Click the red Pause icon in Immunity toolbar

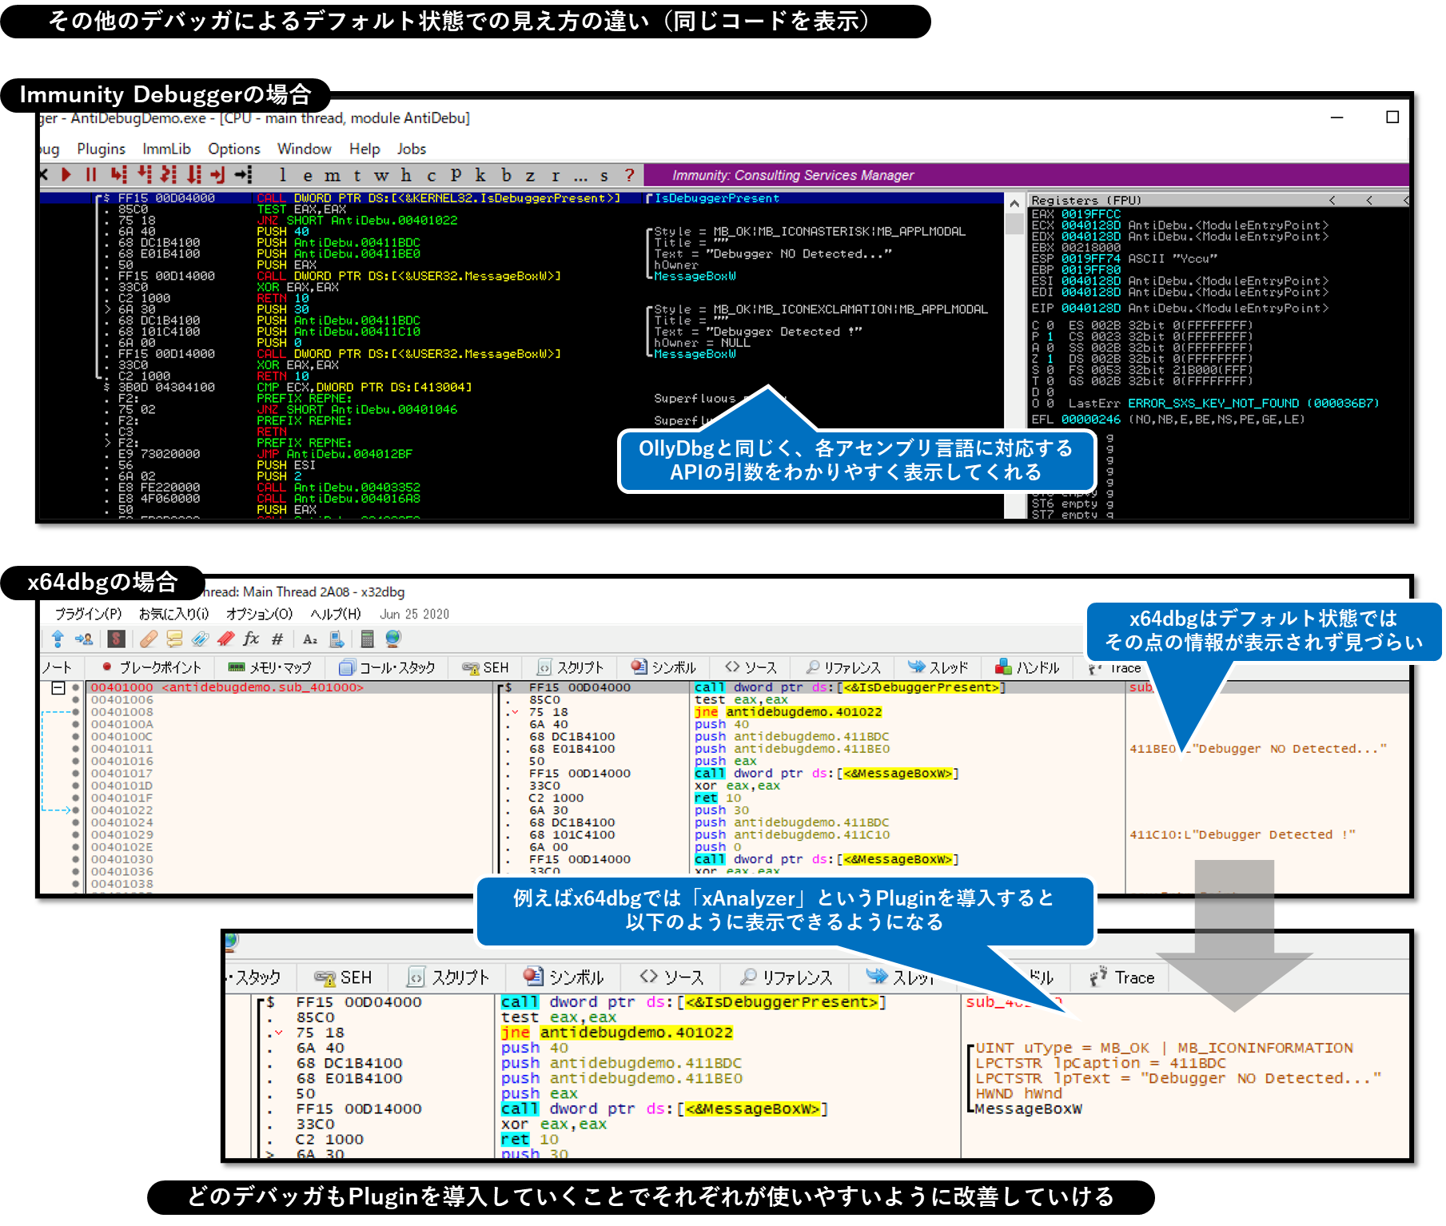(x=91, y=174)
